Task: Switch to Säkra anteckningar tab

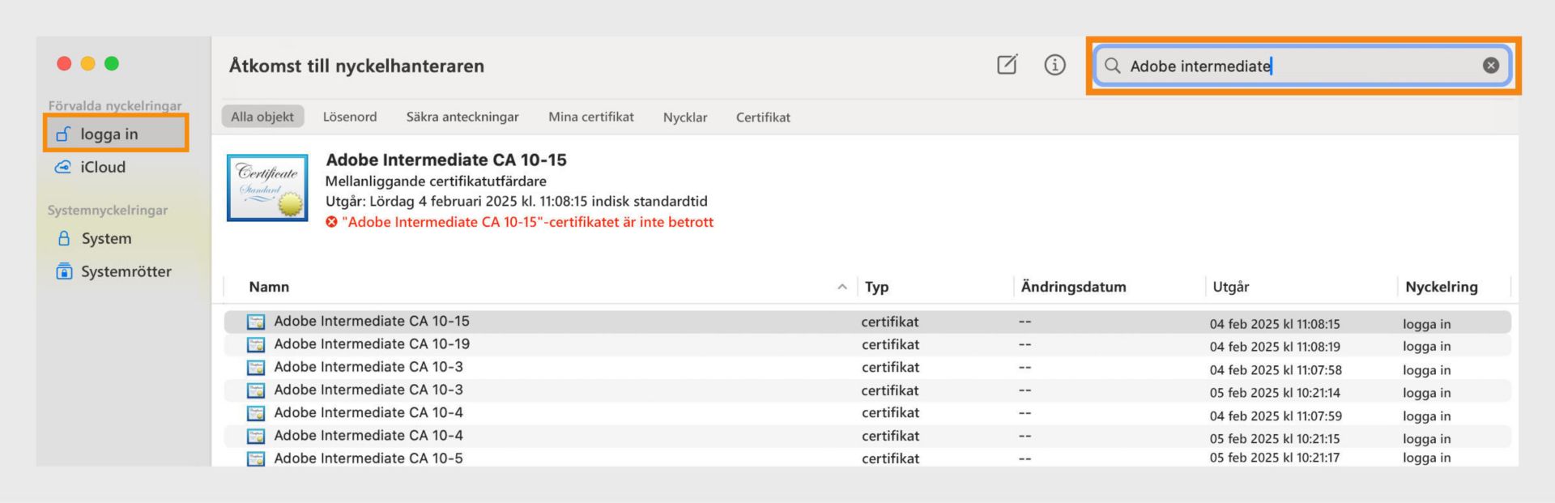Action: click(462, 117)
